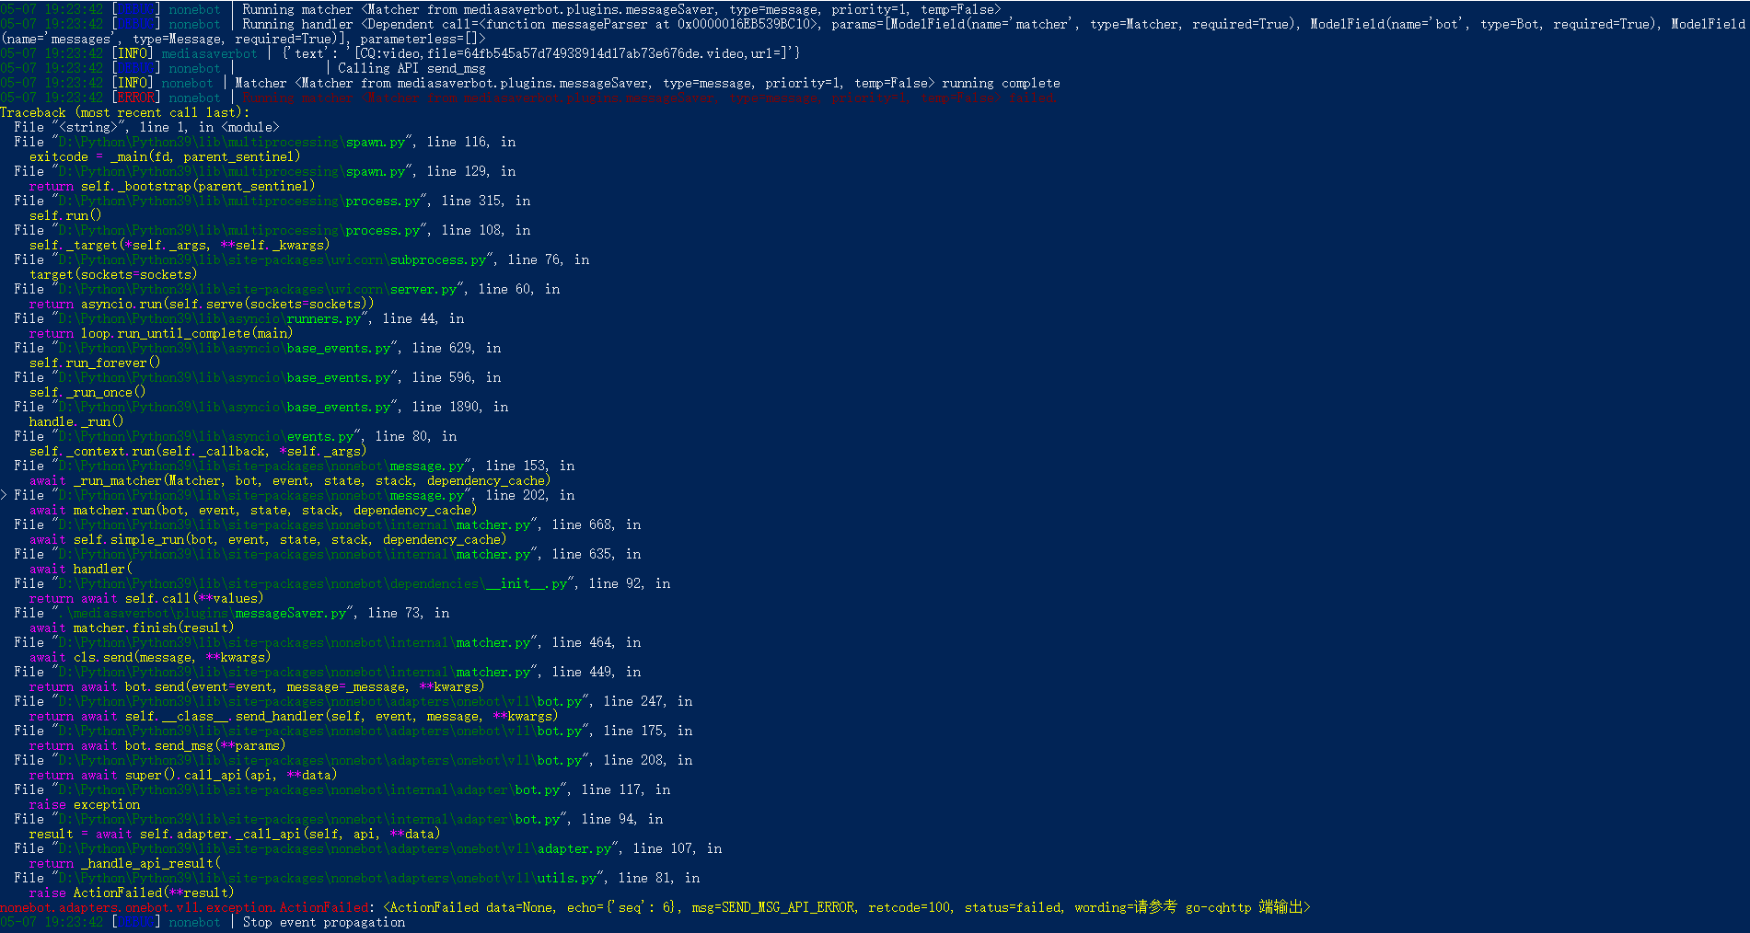Viewport: 1750px width, 933px height.
Task: Click the 'adapter.py' line 107 file entry
Action: (368, 848)
